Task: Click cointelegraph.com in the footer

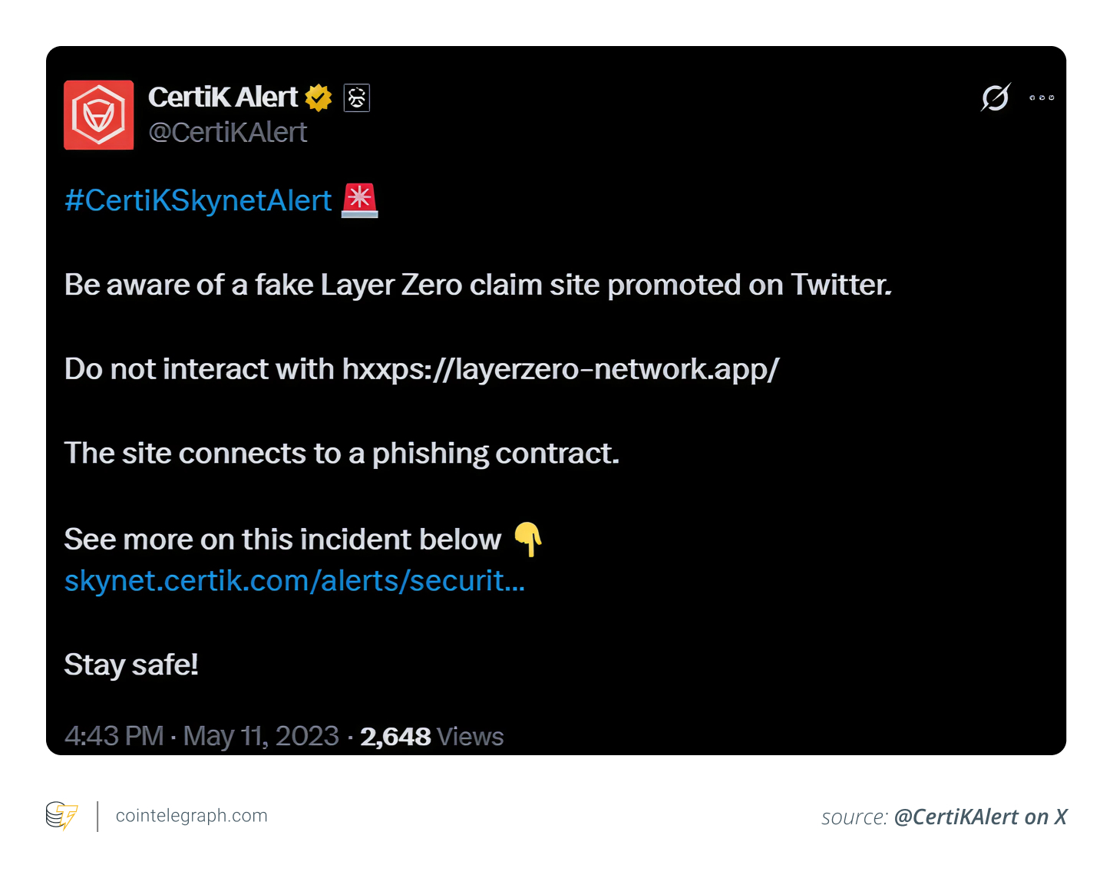Action: [x=191, y=815]
